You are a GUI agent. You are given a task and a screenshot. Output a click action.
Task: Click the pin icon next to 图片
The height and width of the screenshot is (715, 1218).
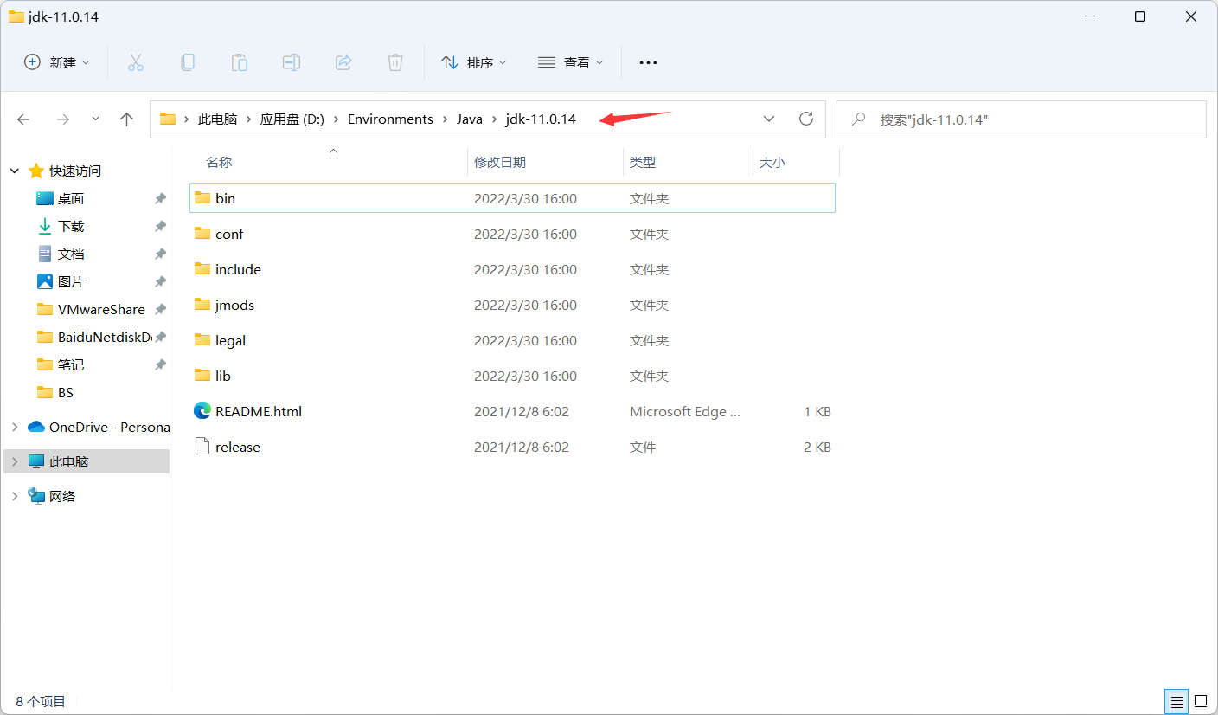[160, 281]
